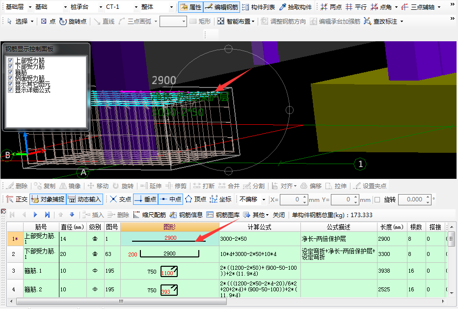The width and height of the screenshot is (458, 309).
Task: Open 智能布置 smart layout tool
Action: point(235,21)
